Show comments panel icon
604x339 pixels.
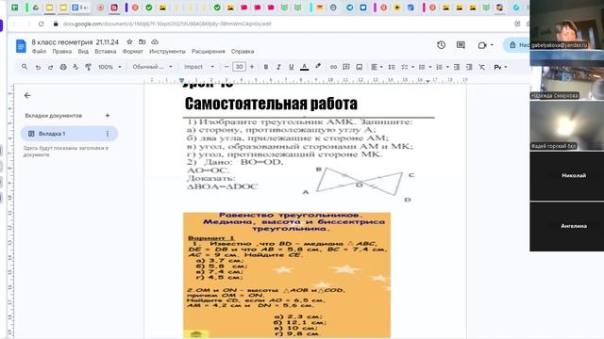click(x=461, y=45)
